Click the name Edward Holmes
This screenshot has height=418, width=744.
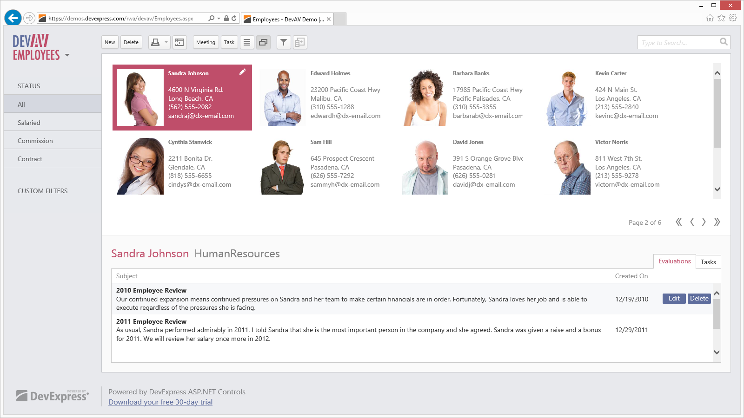click(330, 73)
